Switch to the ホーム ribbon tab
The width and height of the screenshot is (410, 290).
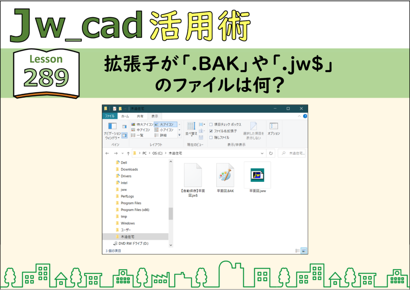[125, 116]
